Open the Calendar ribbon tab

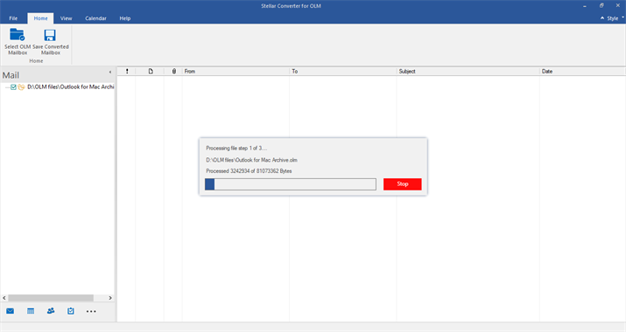click(x=95, y=18)
